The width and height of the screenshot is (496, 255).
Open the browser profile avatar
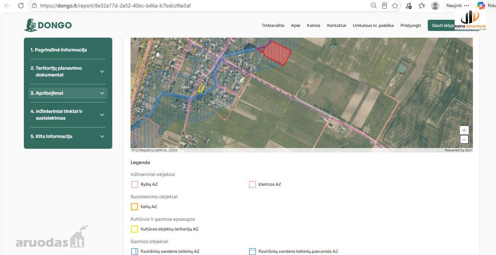point(435,6)
